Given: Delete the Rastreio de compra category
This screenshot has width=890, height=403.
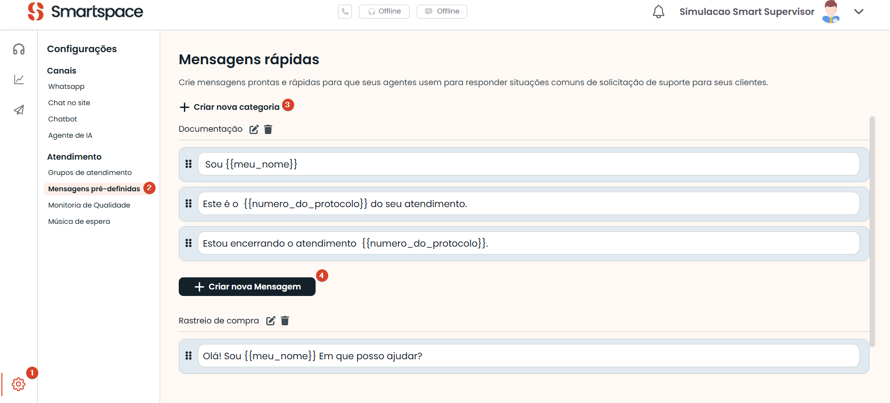Looking at the screenshot, I should click(x=285, y=321).
